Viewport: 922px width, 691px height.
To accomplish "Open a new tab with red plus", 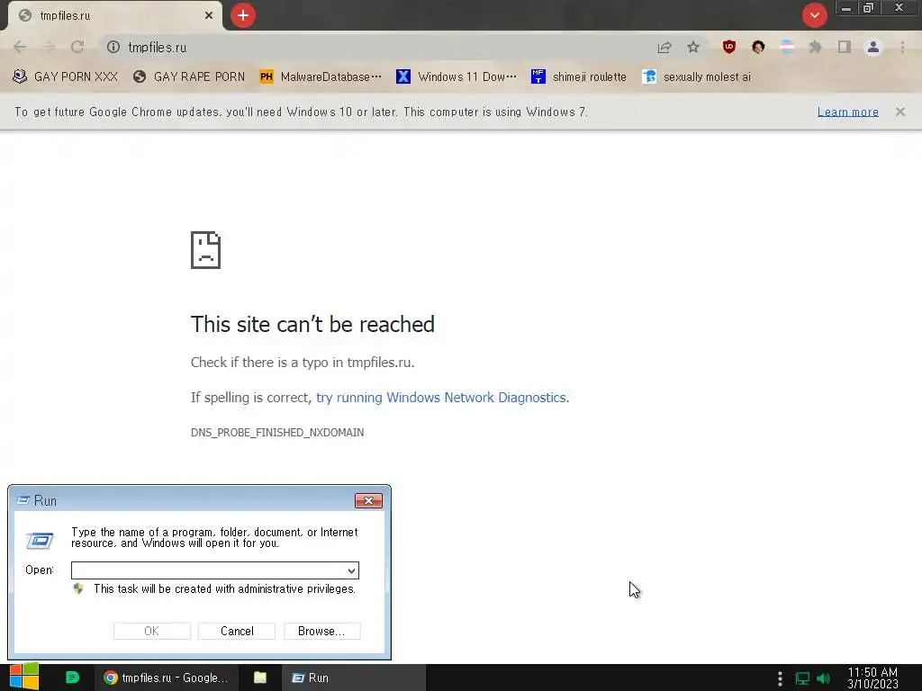I will pyautogui.click(x=243, y=15).
